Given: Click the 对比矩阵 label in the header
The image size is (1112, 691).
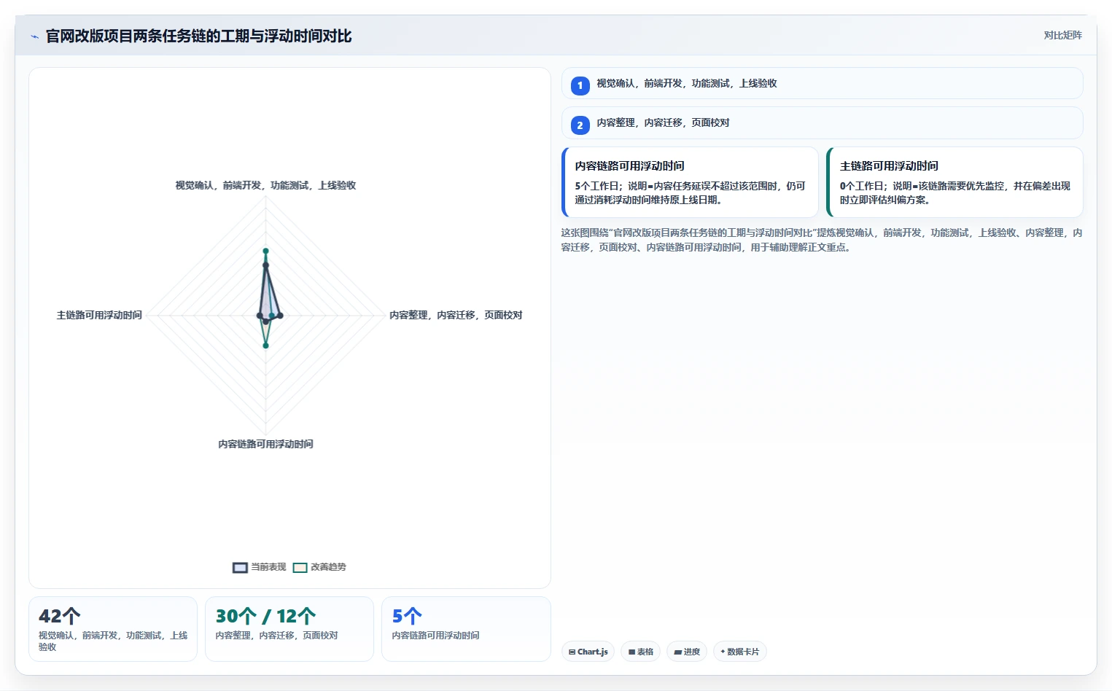Looking at the screenshot, I should click(x=1062, y=35).
